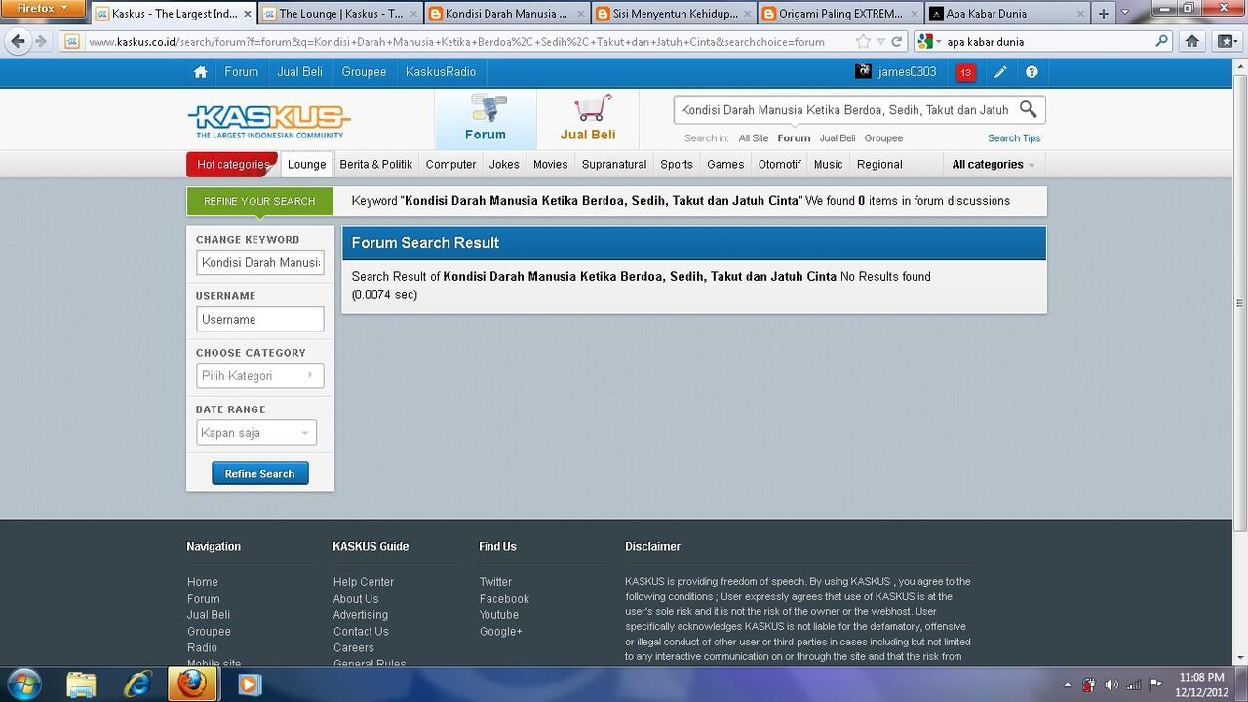
Task: Select the Forum tab with speech bubble icon
Action: [x=486, y=119]
